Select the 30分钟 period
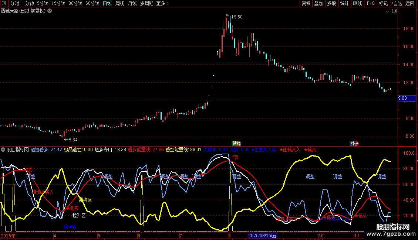This screenshot has width=418, height=240. tap(75, 3)
